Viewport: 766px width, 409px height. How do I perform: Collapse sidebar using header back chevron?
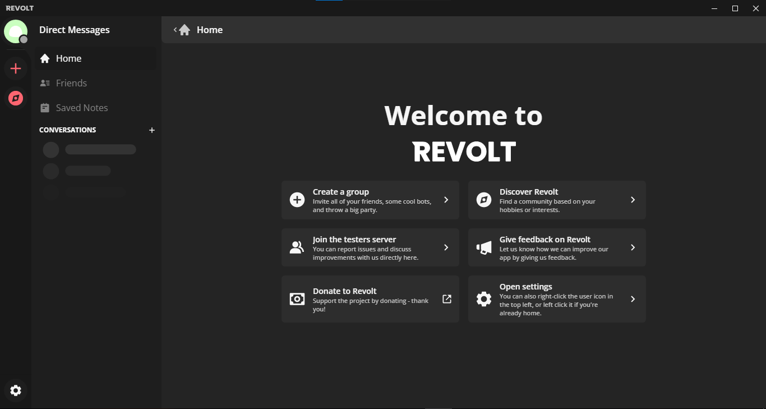coord(175,30)
